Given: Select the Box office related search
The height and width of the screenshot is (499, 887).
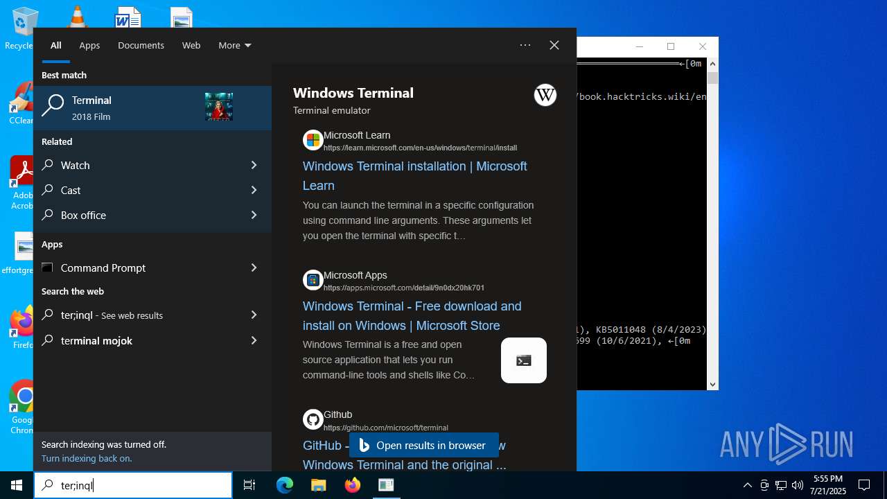Looking at the screenshot, I should pos(152,215).
